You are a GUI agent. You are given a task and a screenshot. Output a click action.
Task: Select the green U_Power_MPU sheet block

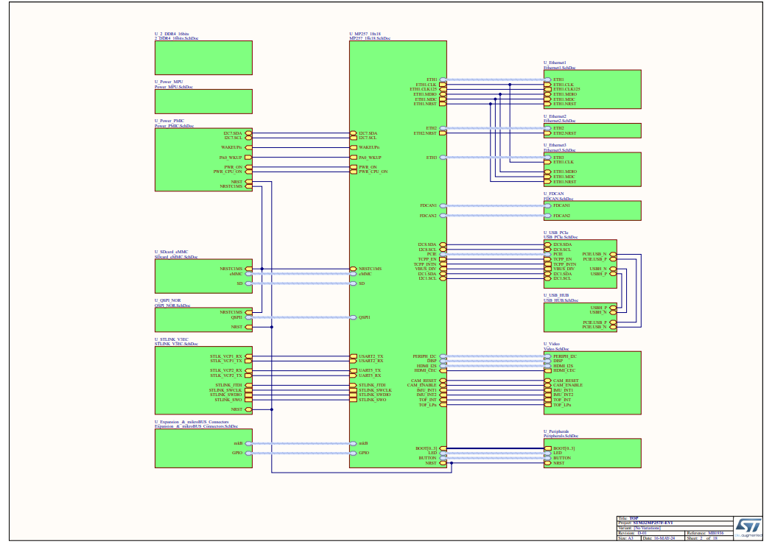click(x=203, y=102)
